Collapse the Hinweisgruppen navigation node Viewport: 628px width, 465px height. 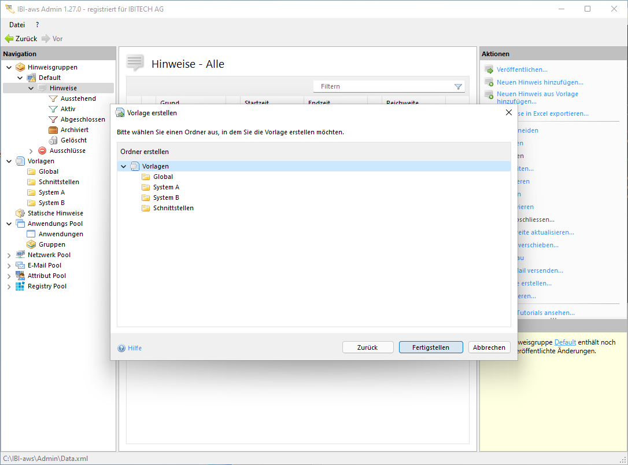click(9, 68)
